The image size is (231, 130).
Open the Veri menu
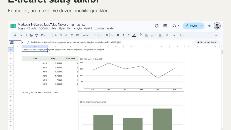coord(69,29)
